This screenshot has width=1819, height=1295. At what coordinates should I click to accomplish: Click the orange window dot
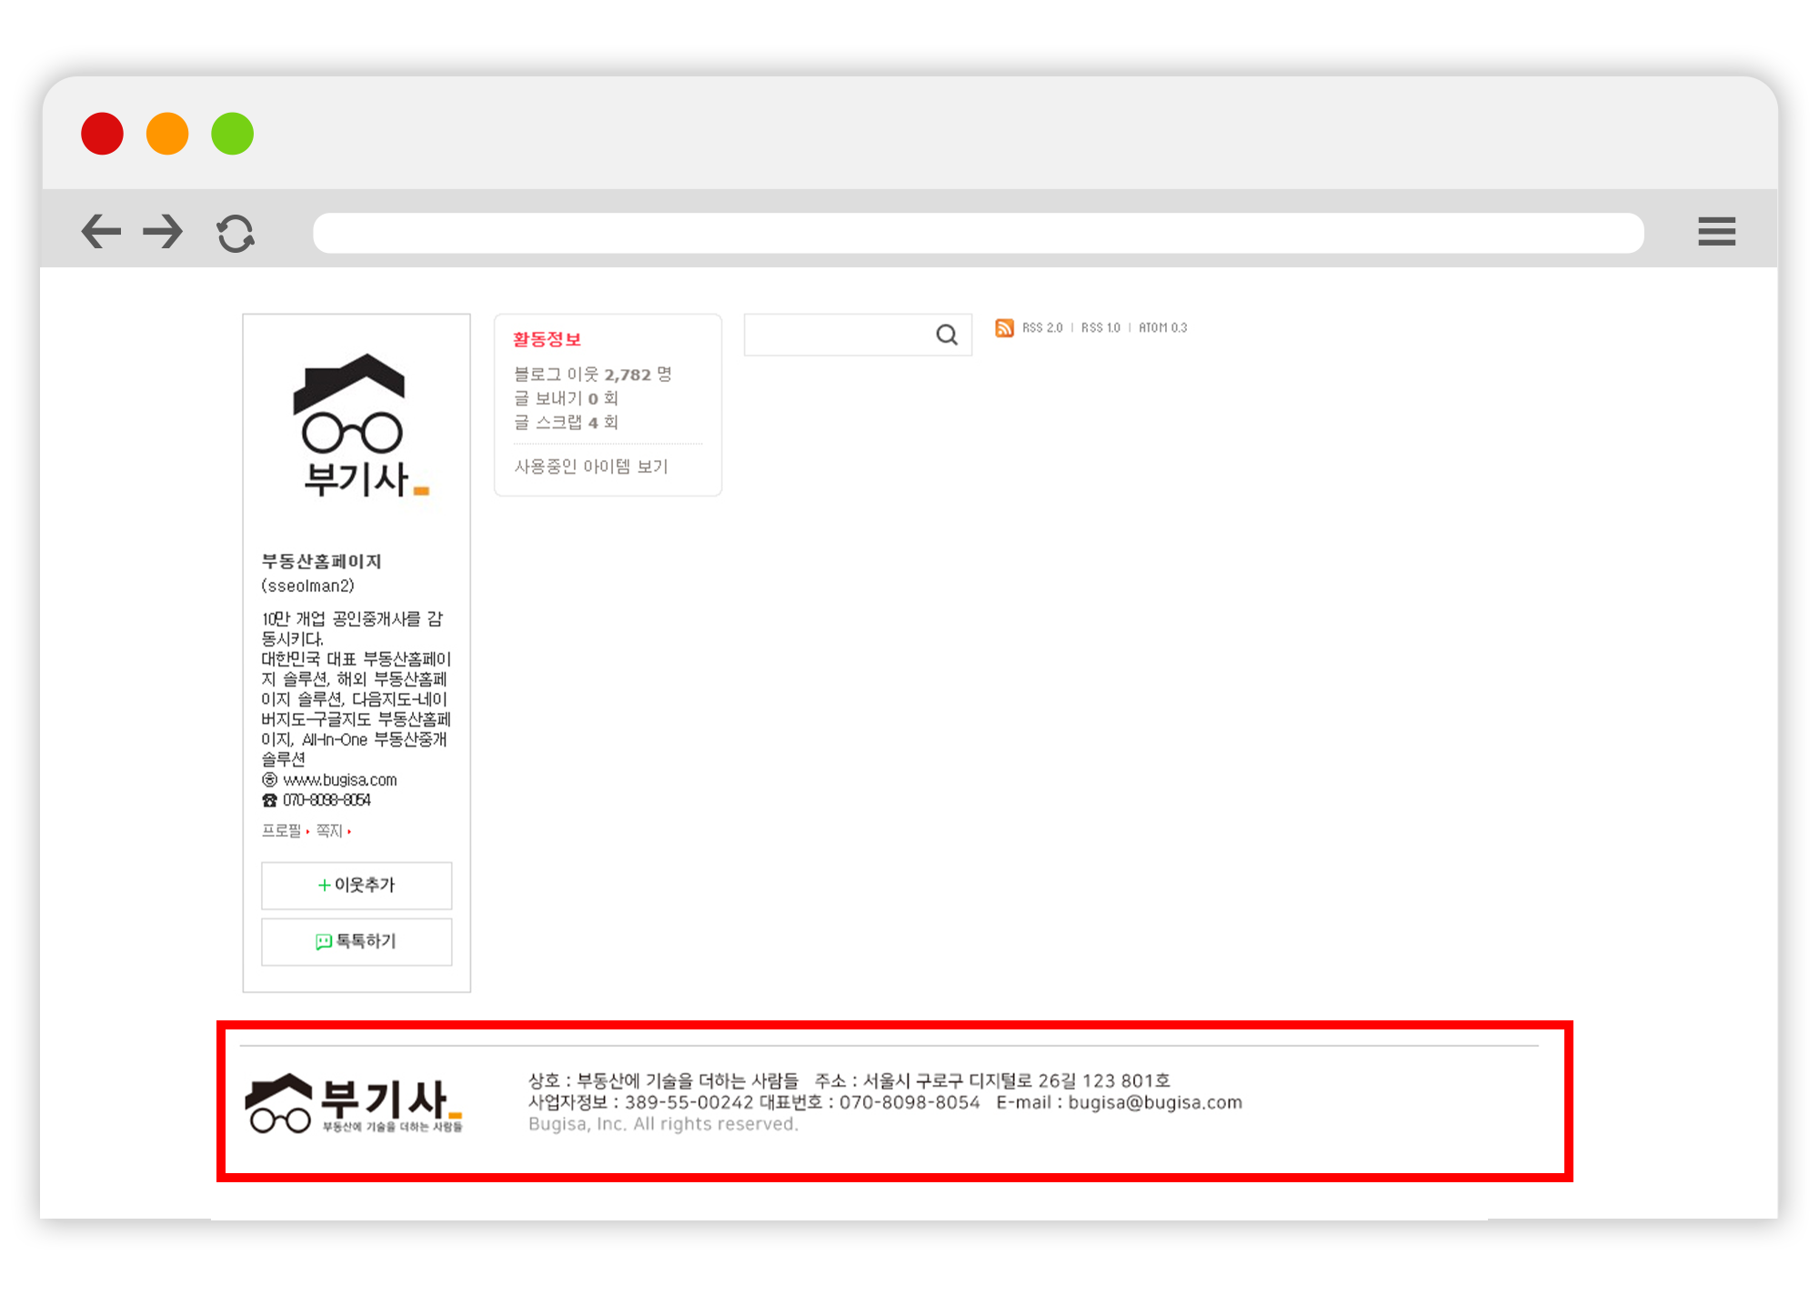point(167,134)
